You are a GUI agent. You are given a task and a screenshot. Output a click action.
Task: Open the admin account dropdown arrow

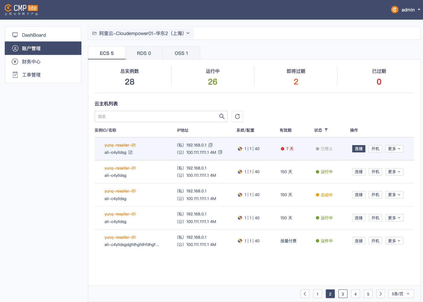[419, 10]
